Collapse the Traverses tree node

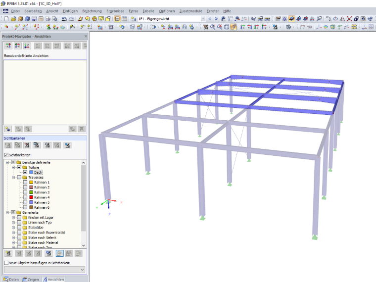point(13,177)
